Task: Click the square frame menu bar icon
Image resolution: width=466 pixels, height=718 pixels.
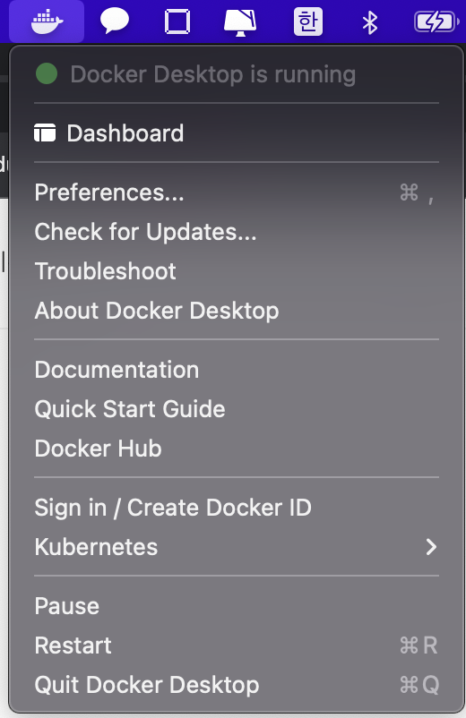Action: coord(177,21)
